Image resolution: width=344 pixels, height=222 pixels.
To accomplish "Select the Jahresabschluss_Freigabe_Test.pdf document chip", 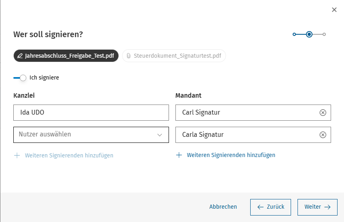I will click(x=66, y=56).
